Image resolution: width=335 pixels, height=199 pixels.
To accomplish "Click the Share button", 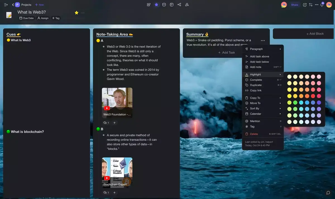I will point(295,5).
